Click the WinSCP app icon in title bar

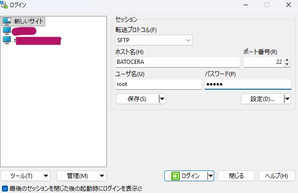[4, 5]
